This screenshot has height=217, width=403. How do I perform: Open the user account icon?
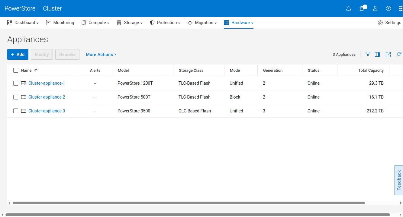pyautogui.click(x=375, y=8)
